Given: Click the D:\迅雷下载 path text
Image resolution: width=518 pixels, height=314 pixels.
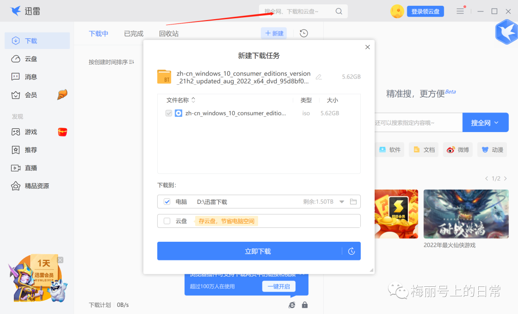Looking at the screenshot, I should (x=212, y=202).
